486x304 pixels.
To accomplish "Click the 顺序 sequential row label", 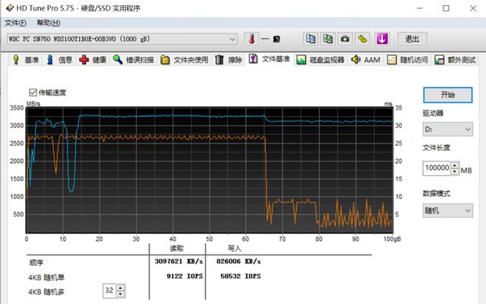I will tap(36, 263).
